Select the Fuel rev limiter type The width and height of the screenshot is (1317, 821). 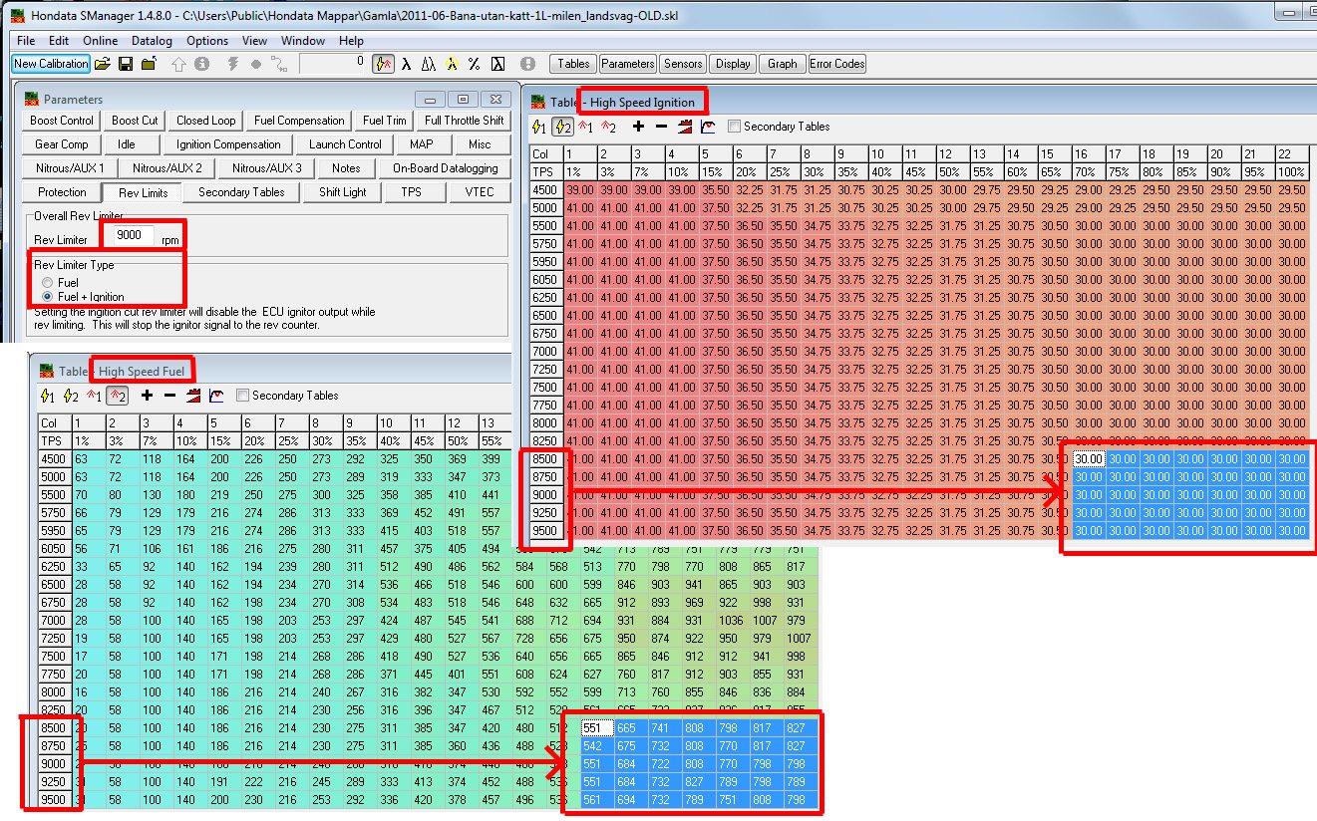click(47, 283)
